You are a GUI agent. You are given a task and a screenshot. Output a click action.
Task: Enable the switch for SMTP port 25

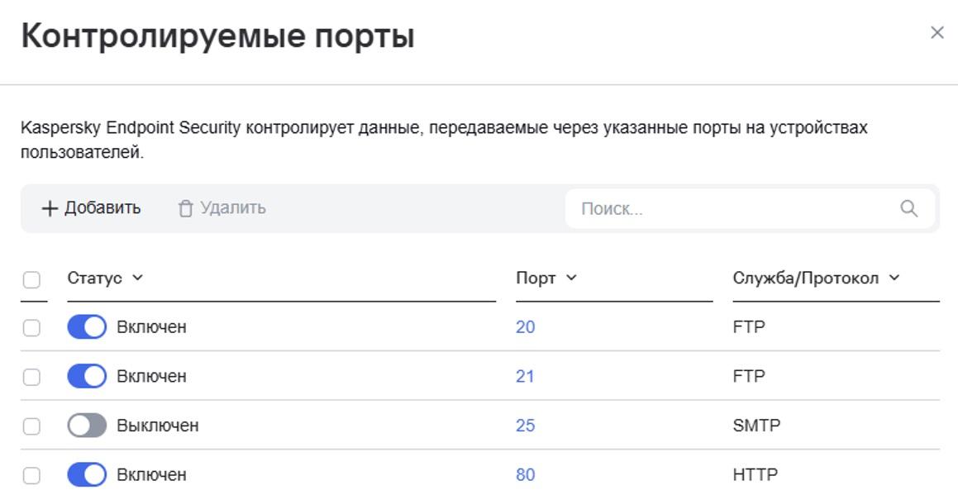pos(87,426)
